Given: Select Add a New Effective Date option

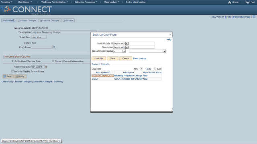Looking at the screenshot, I should click(x=12, y=61).
